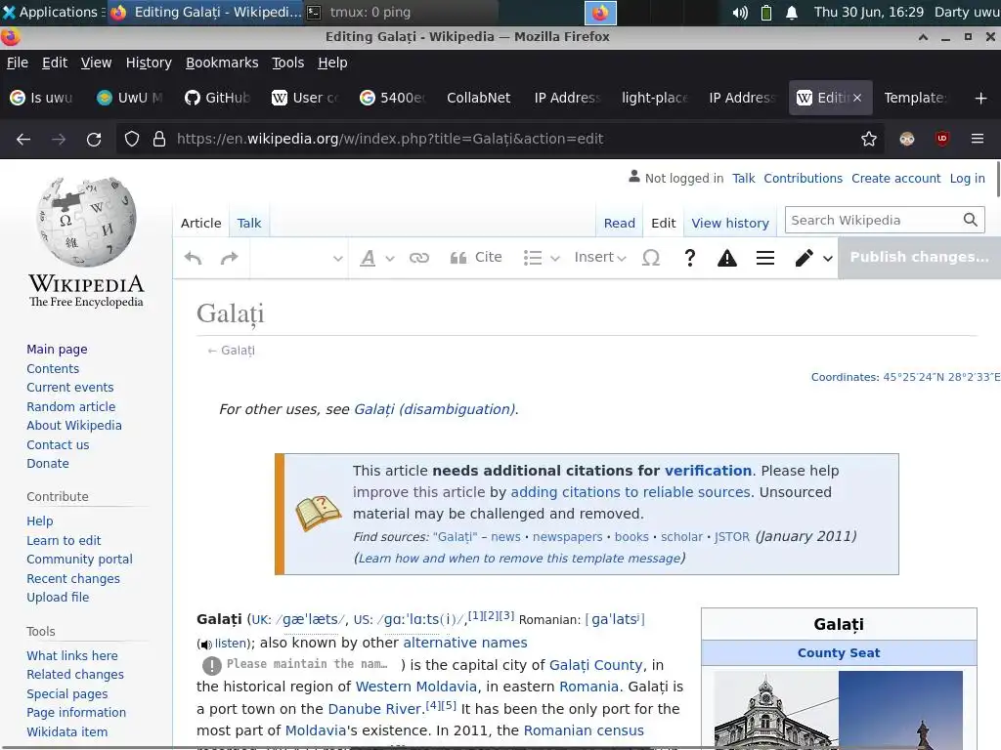Screen dimensions: 1001x750
Task: Open the editor help question mark
Action: 689,258
